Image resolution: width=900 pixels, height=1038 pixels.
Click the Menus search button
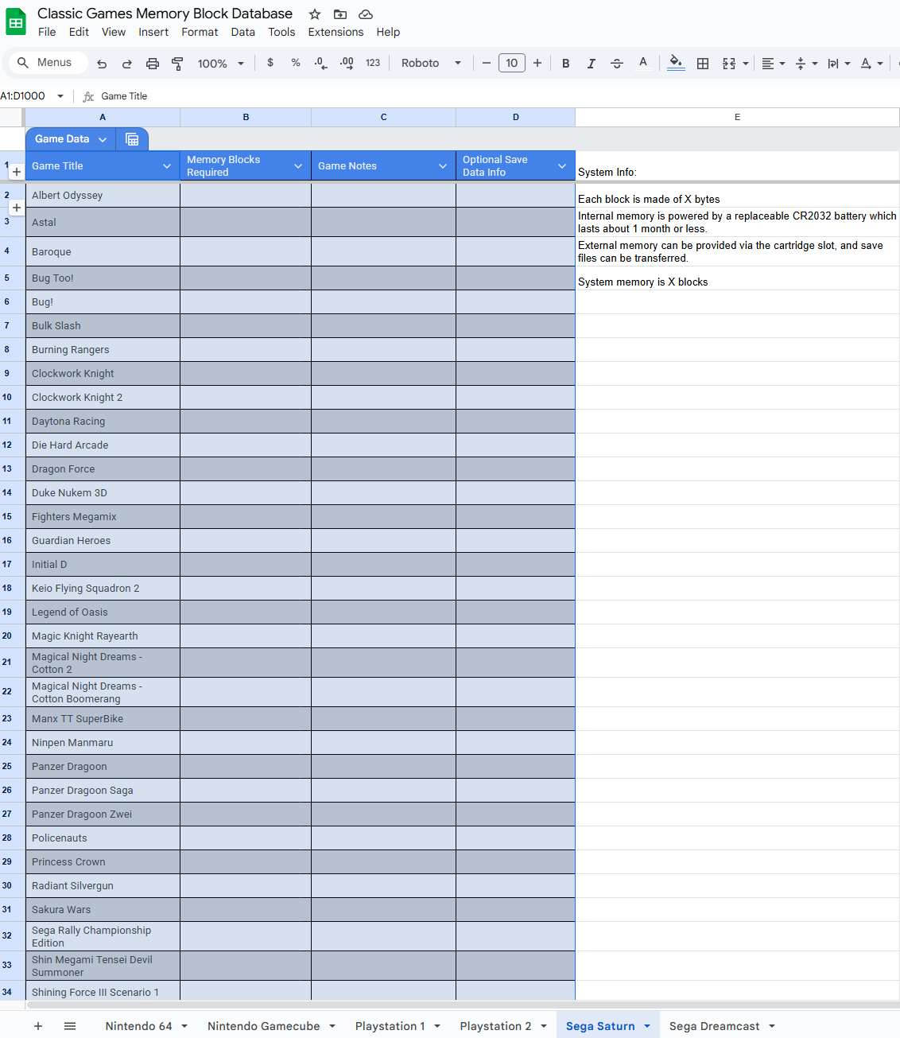pos(45,63)
